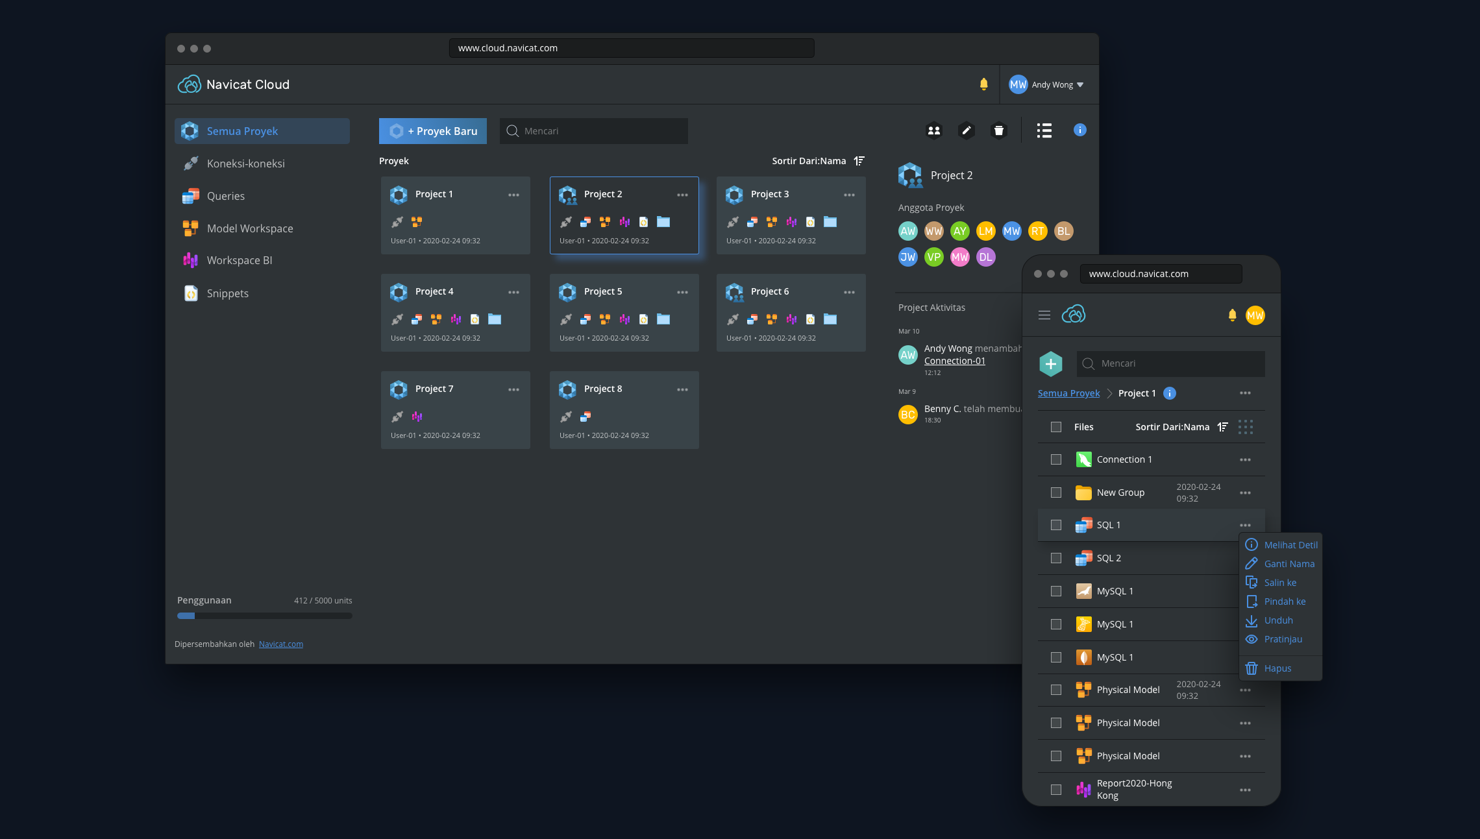Open Project 3 card more options
Viewport: 1480px width, 839px height.
849,195
